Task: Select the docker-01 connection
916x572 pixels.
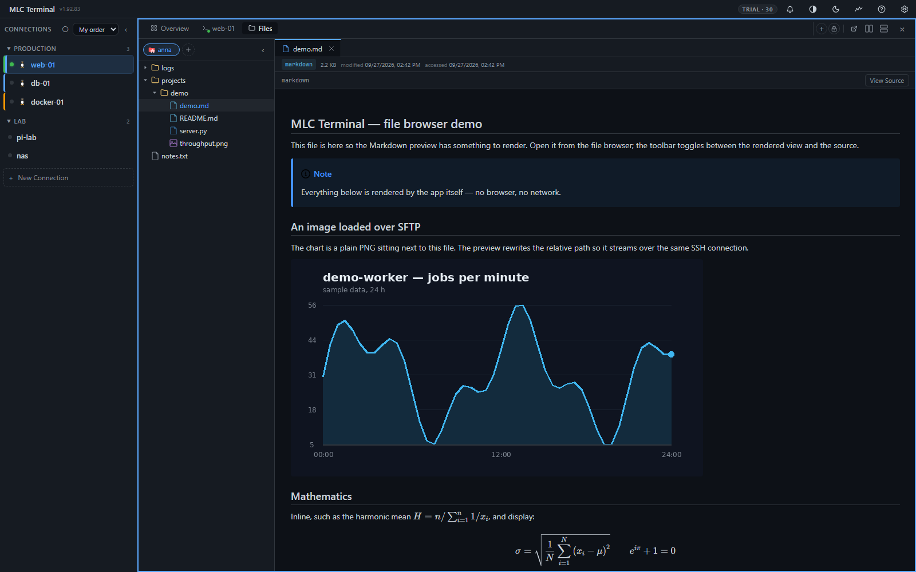Action: [69, 102]
